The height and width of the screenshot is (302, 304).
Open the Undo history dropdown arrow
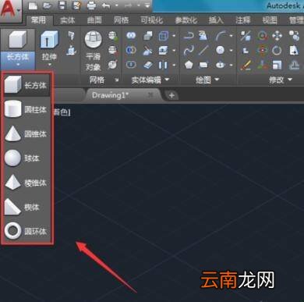[116, 5]
